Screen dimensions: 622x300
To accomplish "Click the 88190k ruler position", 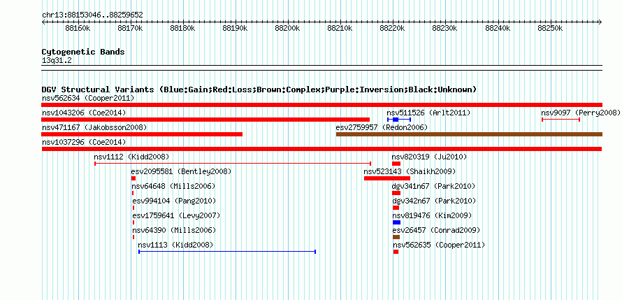I will 235,28.
